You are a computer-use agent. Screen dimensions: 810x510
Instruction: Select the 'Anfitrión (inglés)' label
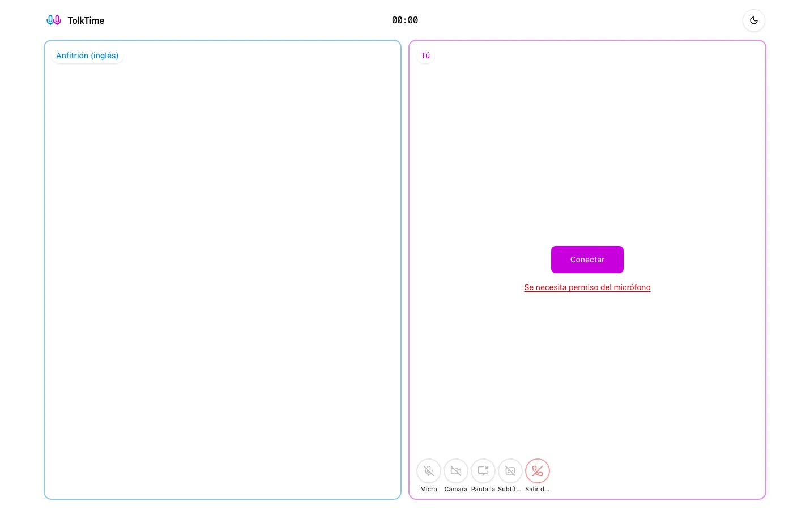[x=87, y=56]
